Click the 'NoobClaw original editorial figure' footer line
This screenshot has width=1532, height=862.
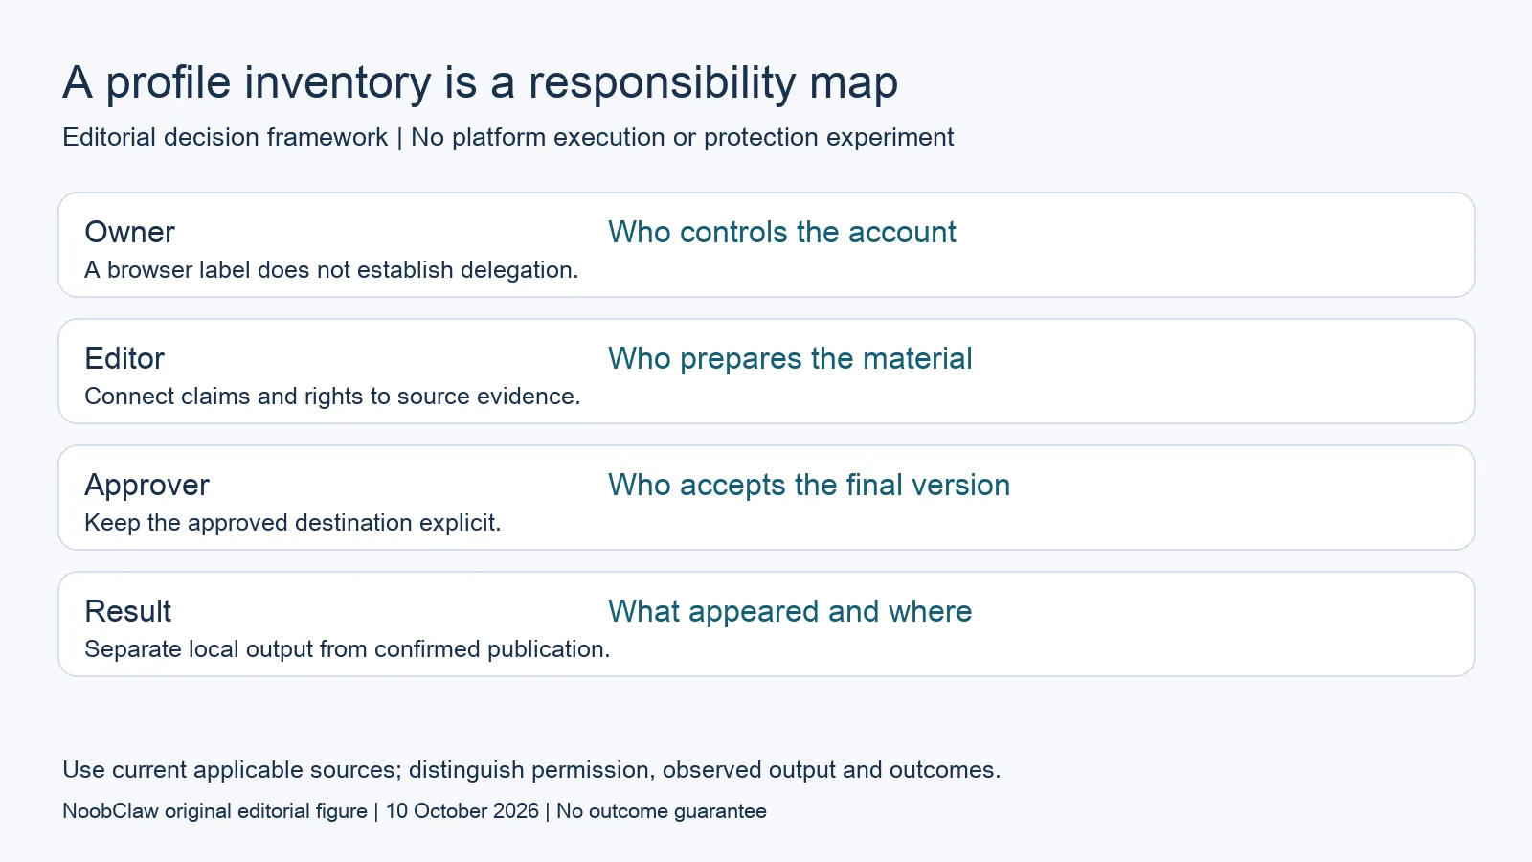[415, 811]
